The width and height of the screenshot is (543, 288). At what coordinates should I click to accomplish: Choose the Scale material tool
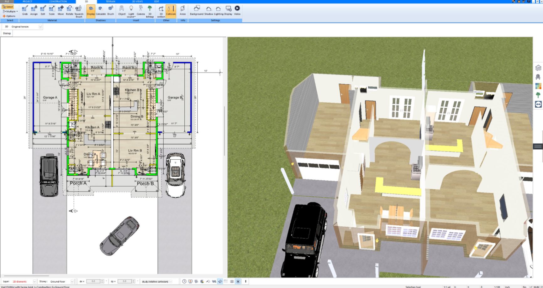(x=52, y=10)
